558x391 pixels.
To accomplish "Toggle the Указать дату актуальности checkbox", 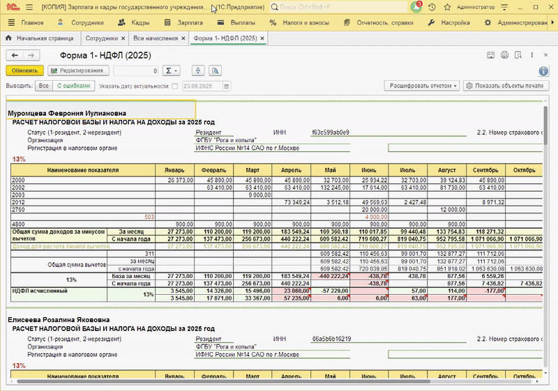I will click(175, 86).
